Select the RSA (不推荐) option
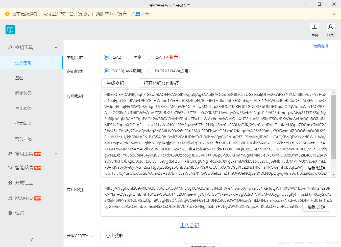 149,57
